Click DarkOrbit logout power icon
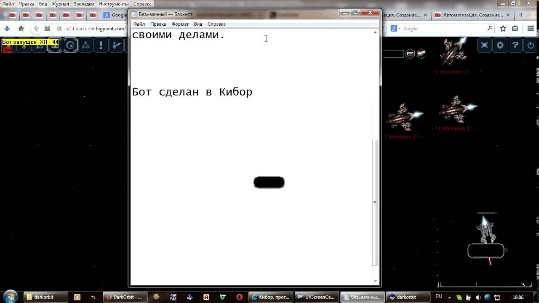 (531, 45)
